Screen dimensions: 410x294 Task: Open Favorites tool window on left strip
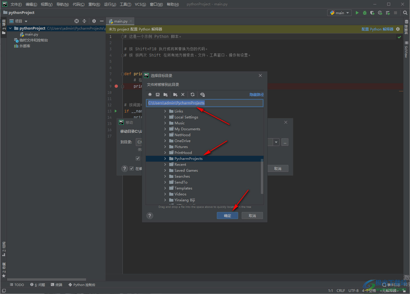[x=4, y=269]
